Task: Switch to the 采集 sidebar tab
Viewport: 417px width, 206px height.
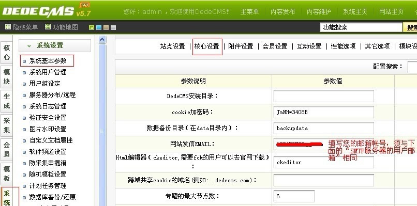Action: pyautogui.click(x=7, y=125)
